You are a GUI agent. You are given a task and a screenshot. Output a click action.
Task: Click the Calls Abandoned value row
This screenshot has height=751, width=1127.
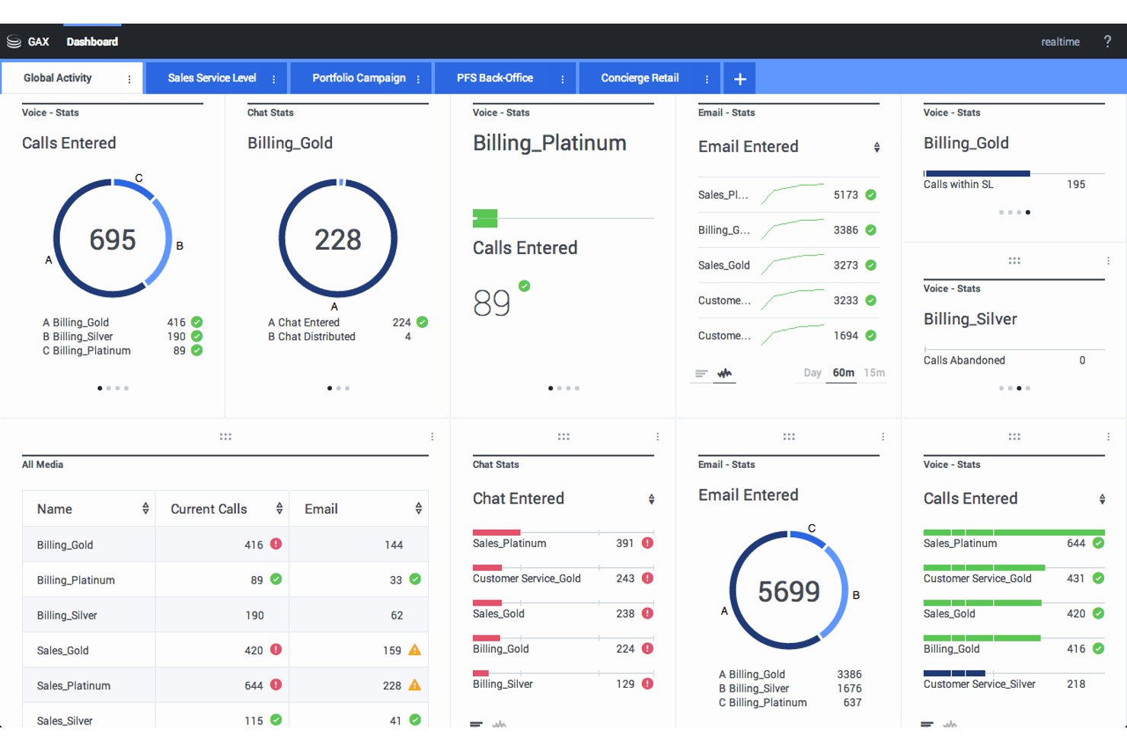tap(1014, 360)
